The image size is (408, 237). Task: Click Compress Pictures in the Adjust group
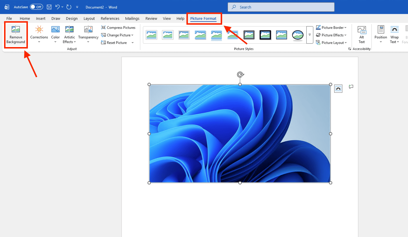118,28
